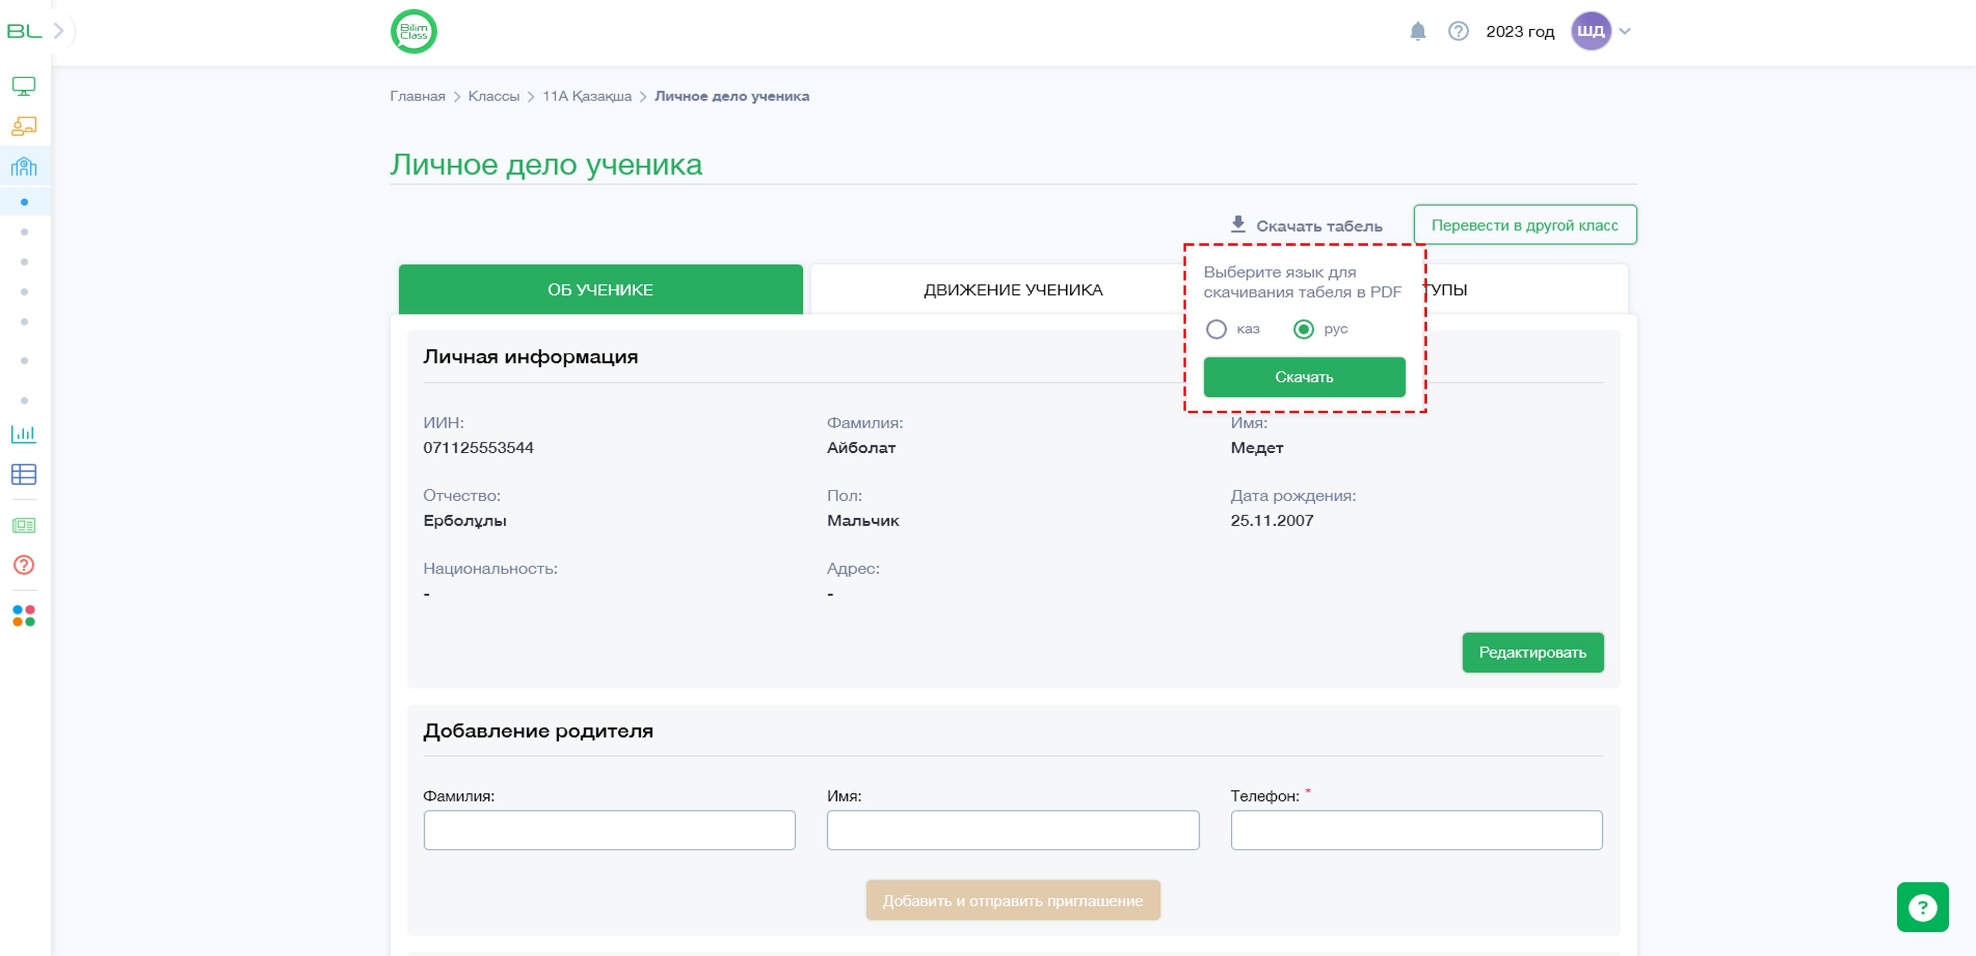The image size is (1976, 956).
Task: Click the green Скачать button
Action: 1304,377
